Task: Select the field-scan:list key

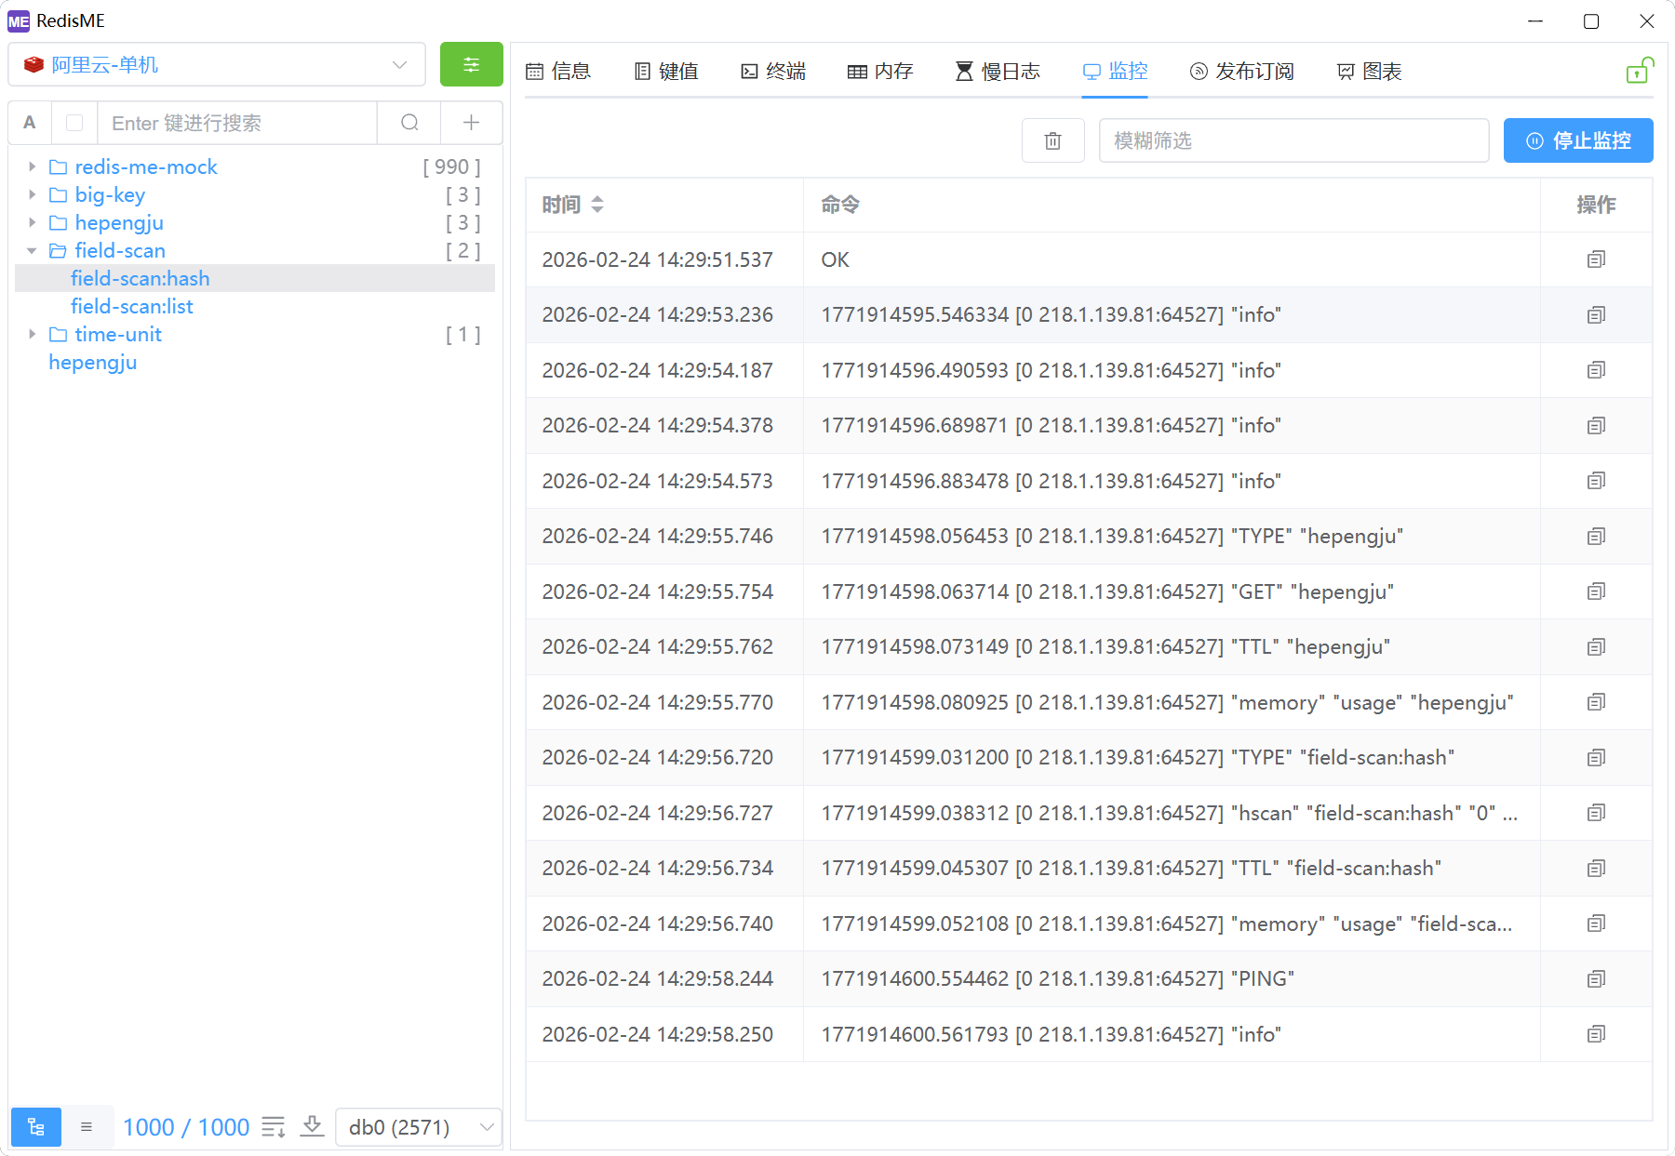Action: pyautogui.click(x=132, y=307)
